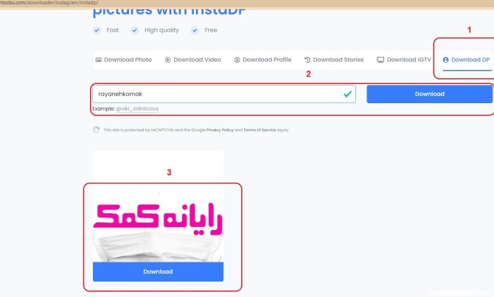Click the Download Video play icon
Screen dimensions: 494x297
tap(167, 60)
